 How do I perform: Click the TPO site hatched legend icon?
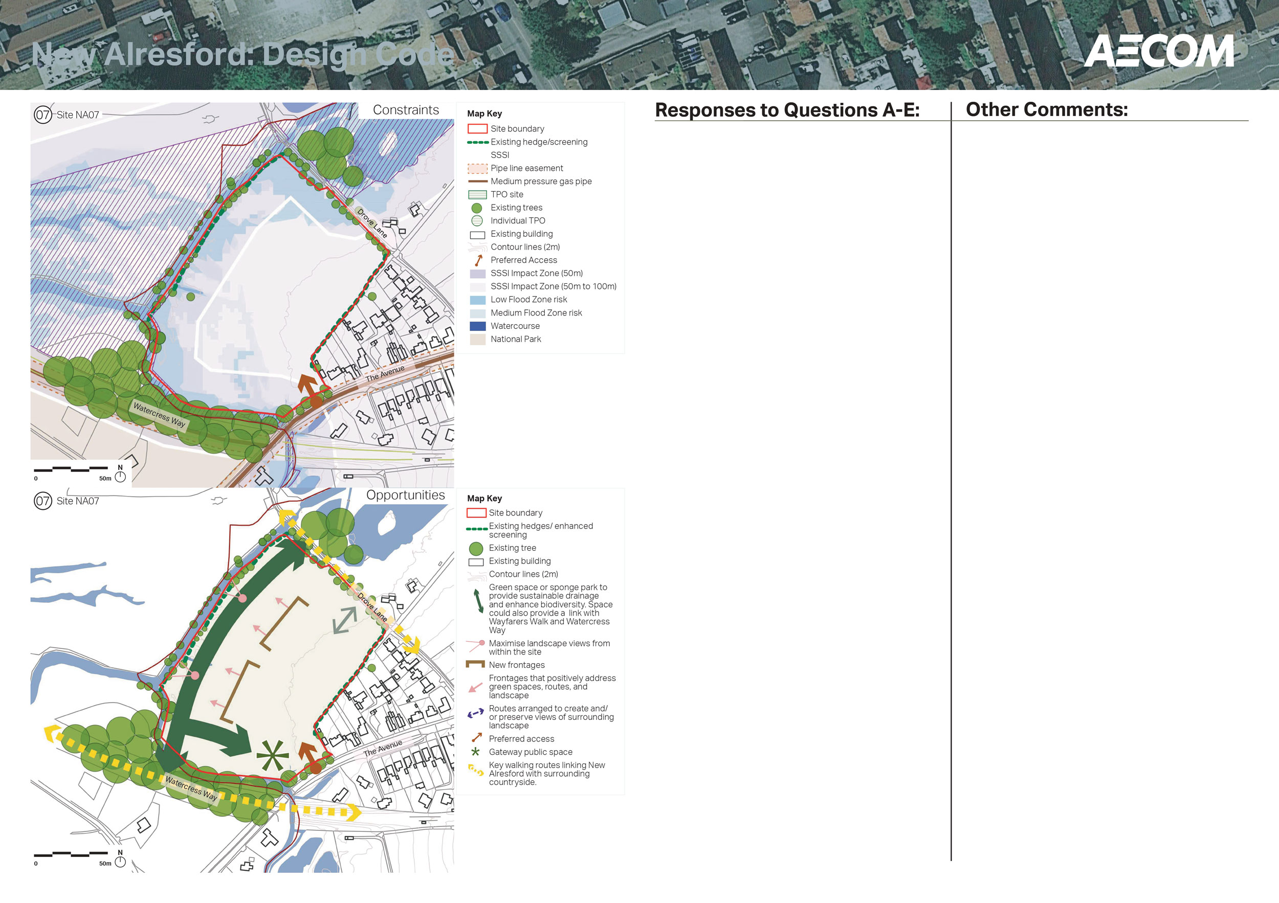477,195
